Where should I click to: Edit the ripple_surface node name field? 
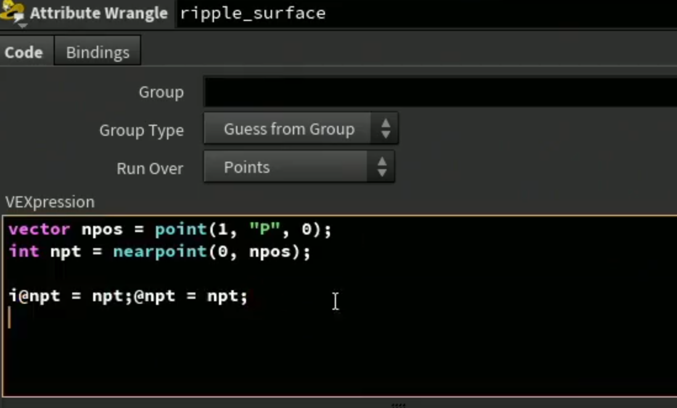pos(427,14)
